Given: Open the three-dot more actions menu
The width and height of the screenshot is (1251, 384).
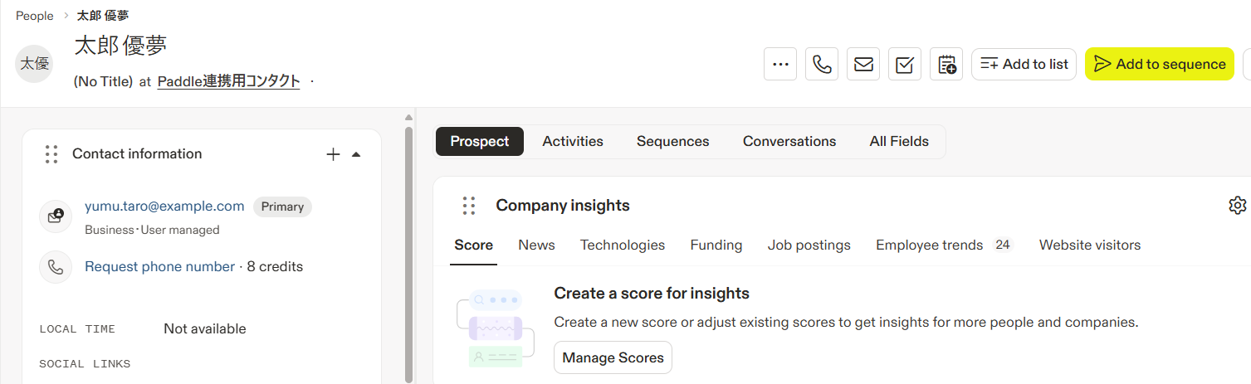Looking at the screenshot, I should 780,64.
